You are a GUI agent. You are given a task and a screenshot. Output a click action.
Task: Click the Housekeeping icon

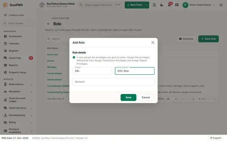pos(5,115)
